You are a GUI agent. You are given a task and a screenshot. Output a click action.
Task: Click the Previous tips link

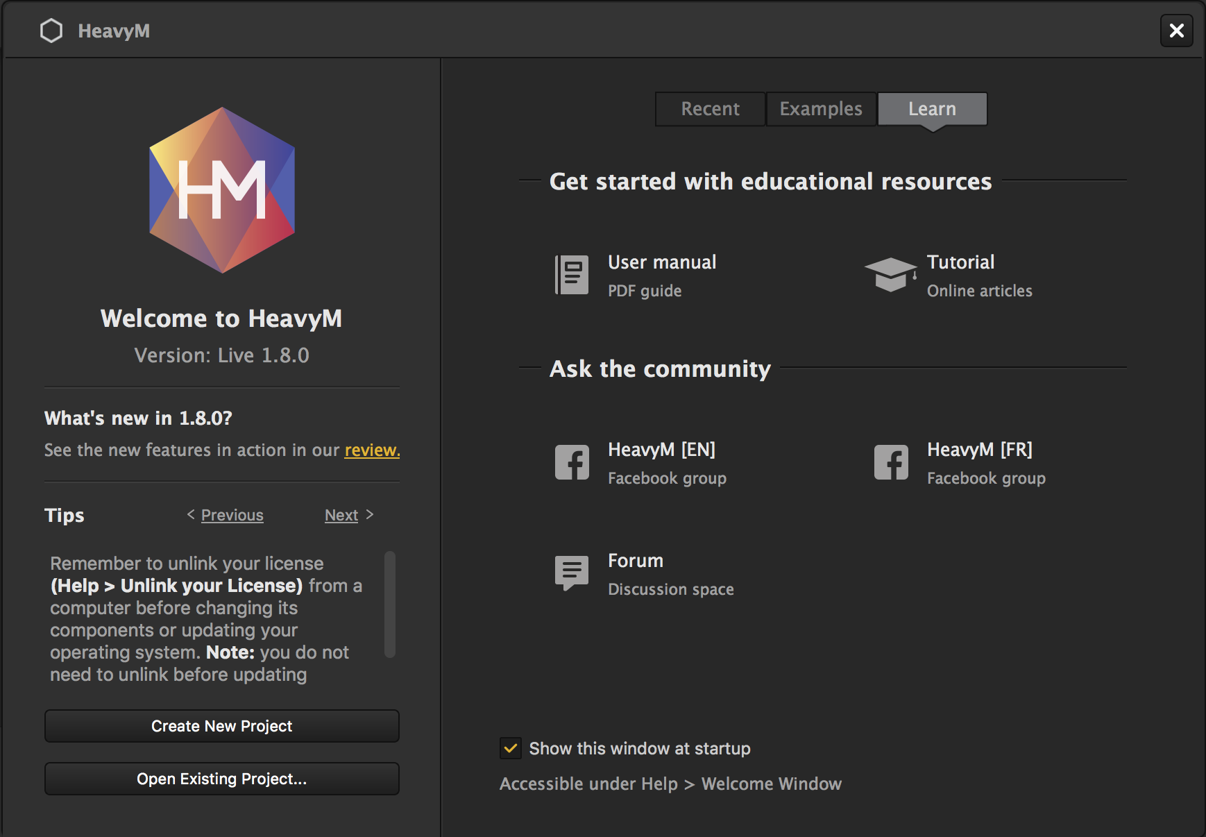pos(232,515)
